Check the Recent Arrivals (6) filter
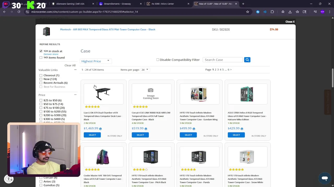Image resolution: width=334 pixels, height=187 pixels. [41, 83]
